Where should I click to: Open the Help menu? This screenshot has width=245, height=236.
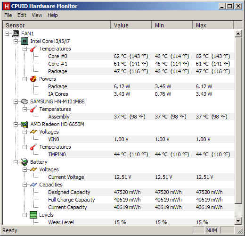(x=53, y=15)
